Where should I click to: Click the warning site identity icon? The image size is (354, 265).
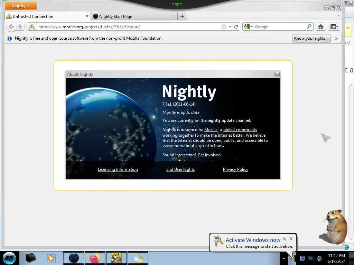pos(32,27)
